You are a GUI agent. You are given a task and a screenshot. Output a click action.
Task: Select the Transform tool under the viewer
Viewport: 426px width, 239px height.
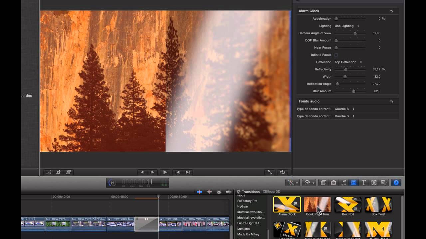pos(48,172)
